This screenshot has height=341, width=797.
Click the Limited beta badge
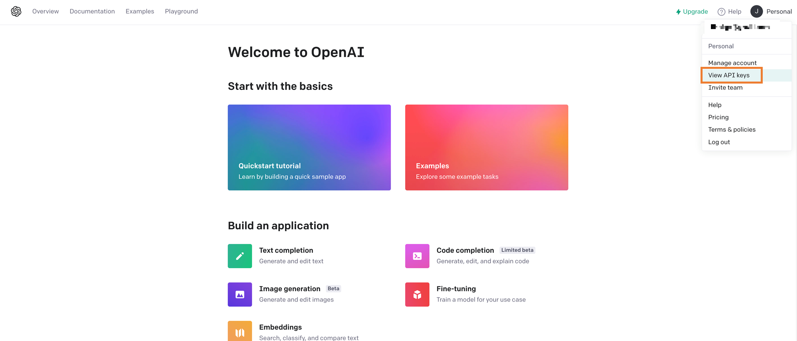[517, 250]
